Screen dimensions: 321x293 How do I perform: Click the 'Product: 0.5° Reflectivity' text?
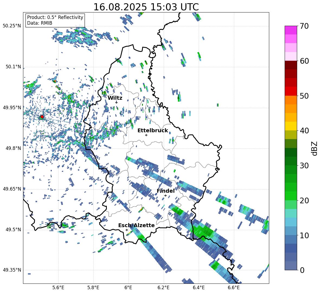(x=55, y=17)
